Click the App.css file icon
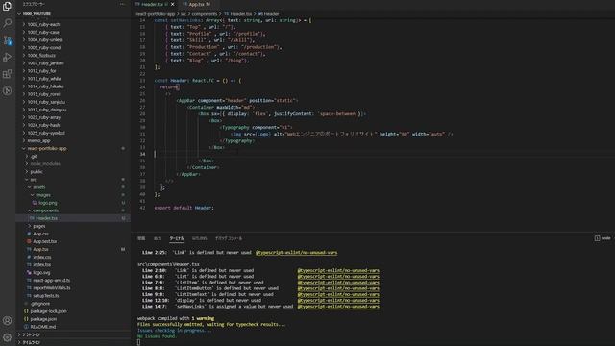615x346 pixels. pos(29,234)
